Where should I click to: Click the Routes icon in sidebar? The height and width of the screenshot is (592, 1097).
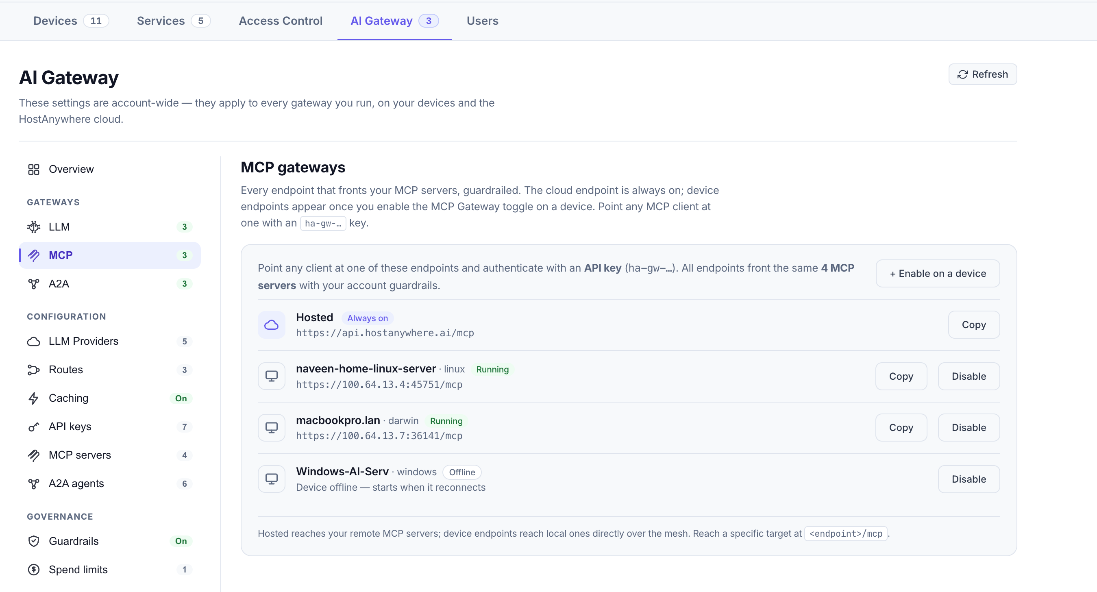pos(34,370)
